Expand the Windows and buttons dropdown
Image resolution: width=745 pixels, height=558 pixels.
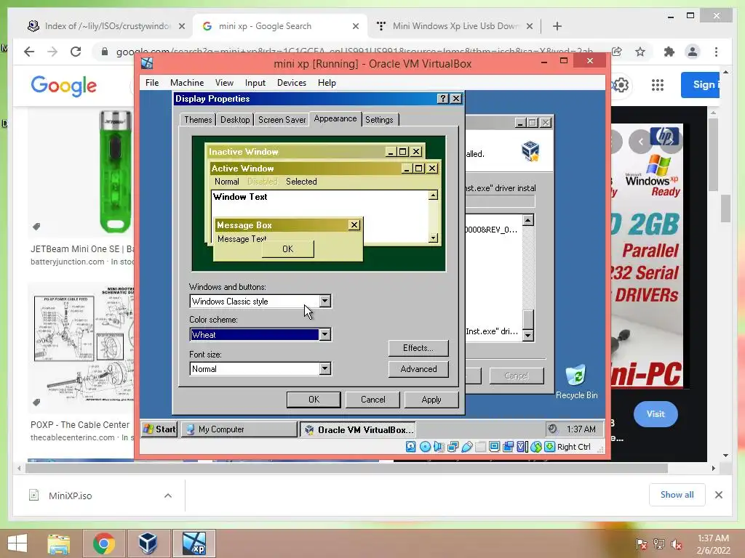click(x=324, y=301)
